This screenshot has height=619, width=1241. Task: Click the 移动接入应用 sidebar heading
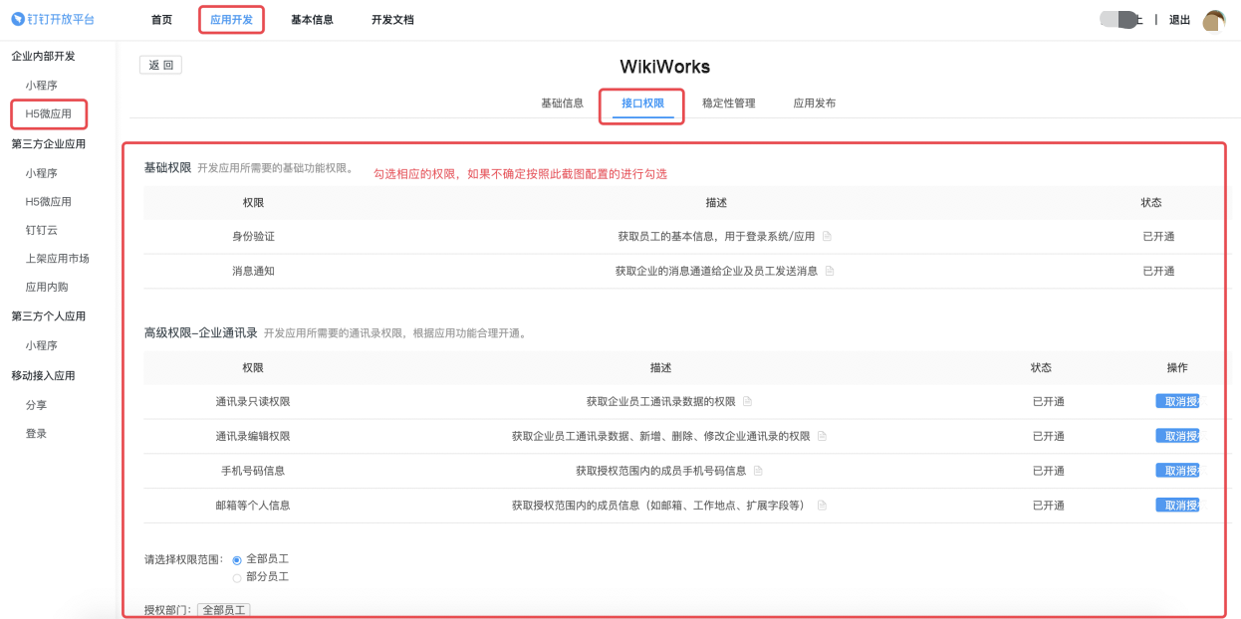click(43, 376)
